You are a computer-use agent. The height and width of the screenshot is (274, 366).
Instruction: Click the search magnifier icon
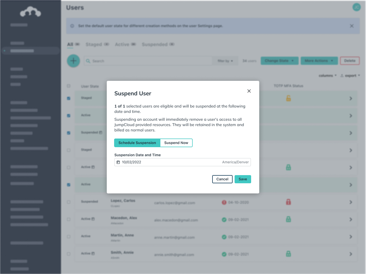tap(88, 61)
